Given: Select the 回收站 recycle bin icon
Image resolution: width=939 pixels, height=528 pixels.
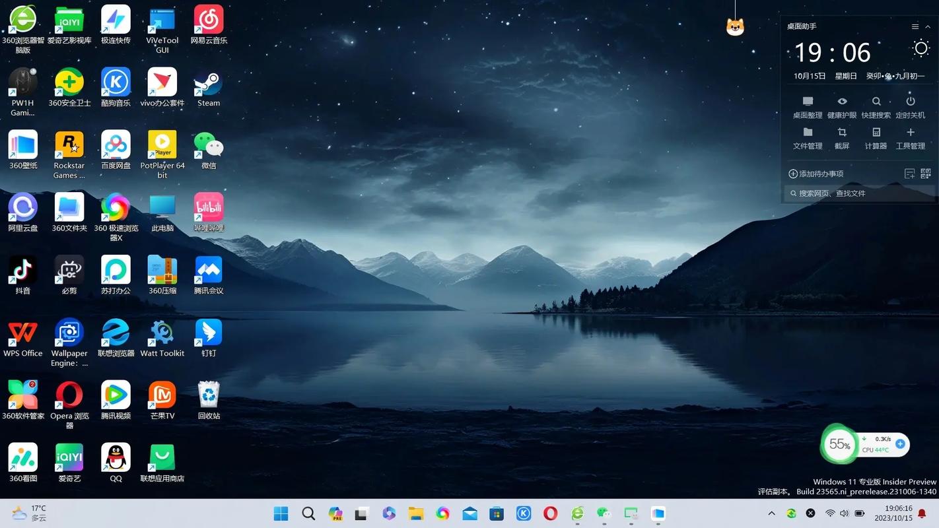Looking at the screenshot, I should point(209,401).
